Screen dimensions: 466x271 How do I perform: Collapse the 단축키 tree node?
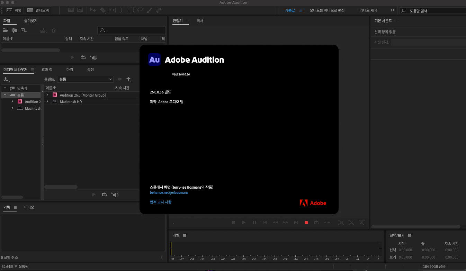point(5,88)
